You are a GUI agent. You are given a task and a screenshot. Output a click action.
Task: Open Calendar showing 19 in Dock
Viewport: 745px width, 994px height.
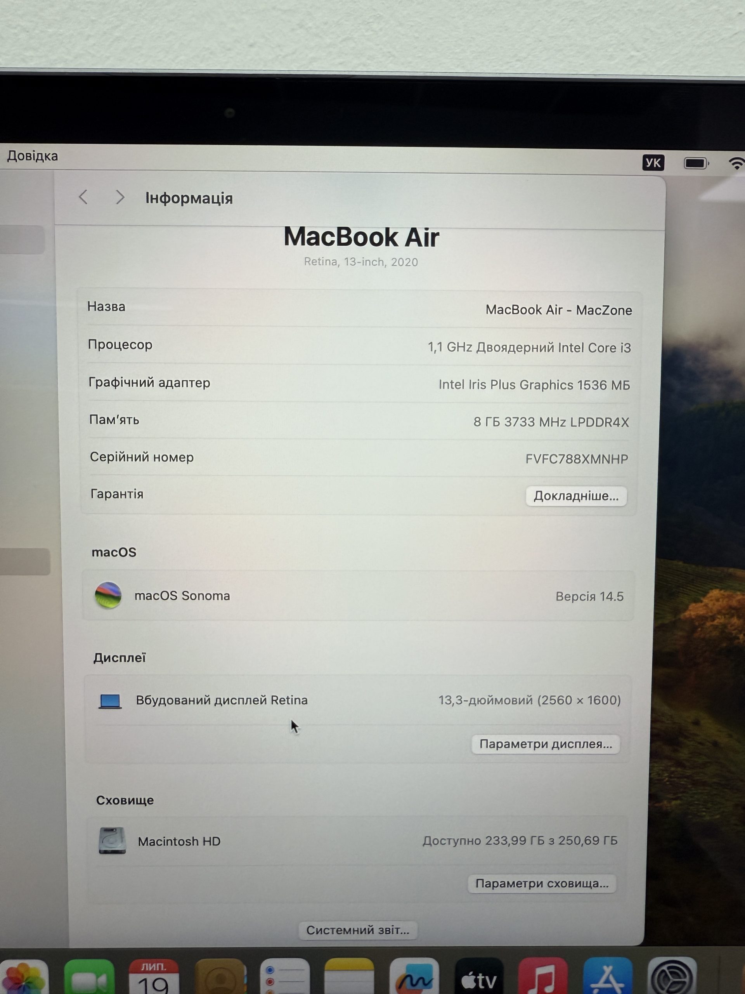[154, 977]
